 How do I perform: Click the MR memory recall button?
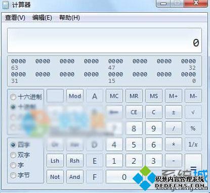134,96
